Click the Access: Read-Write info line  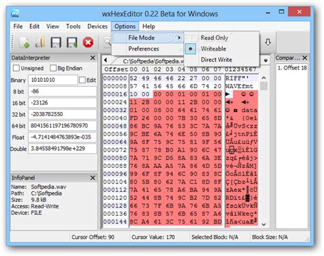pyautogui.click(x=35, y=206)
